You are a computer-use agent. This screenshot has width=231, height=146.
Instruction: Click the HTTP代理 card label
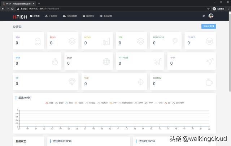pyautogui.click(x=123, y=58)
